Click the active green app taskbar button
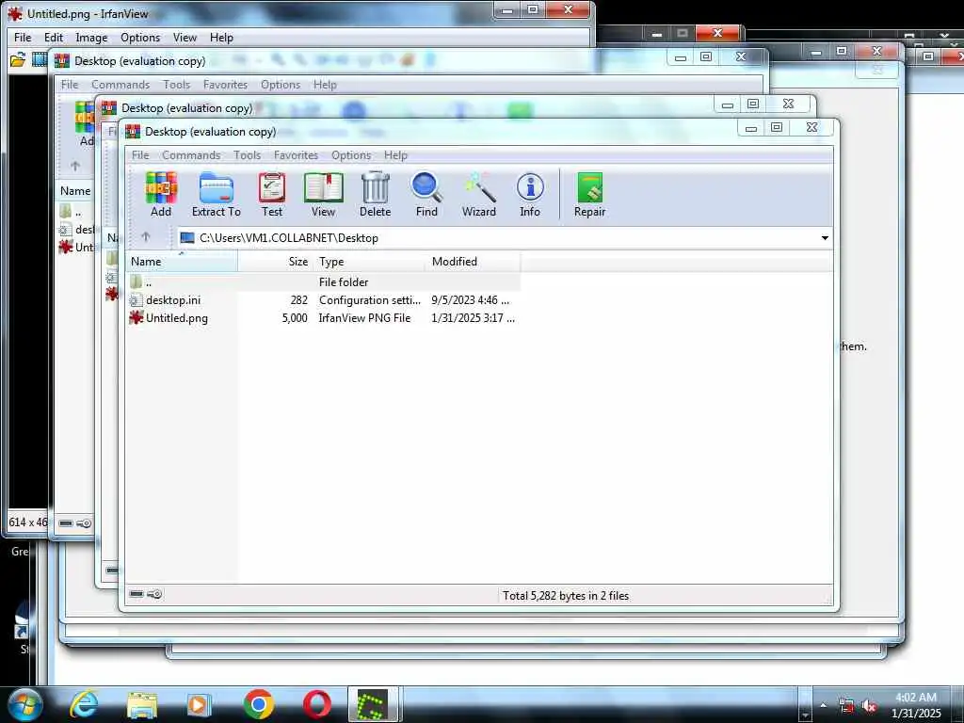Viewport: 964px width, 723px height. tap(373, 704)
